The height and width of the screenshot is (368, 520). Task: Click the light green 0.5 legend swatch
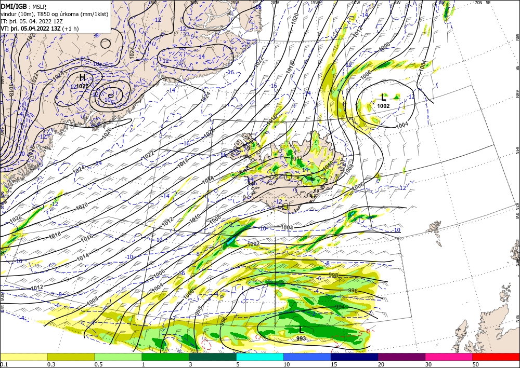tap(118, 357)
